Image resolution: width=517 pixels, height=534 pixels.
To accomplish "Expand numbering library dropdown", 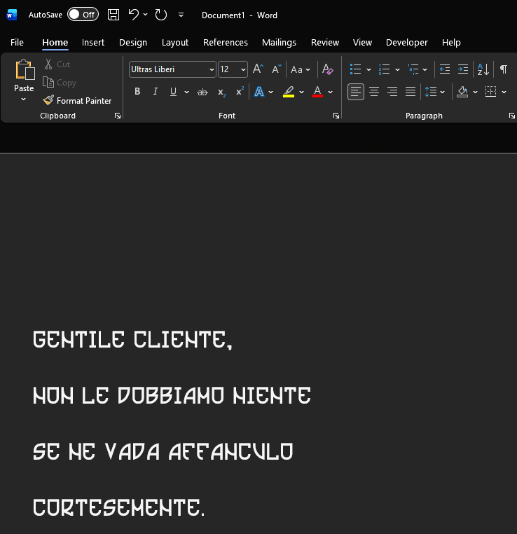I will [397, 69].
